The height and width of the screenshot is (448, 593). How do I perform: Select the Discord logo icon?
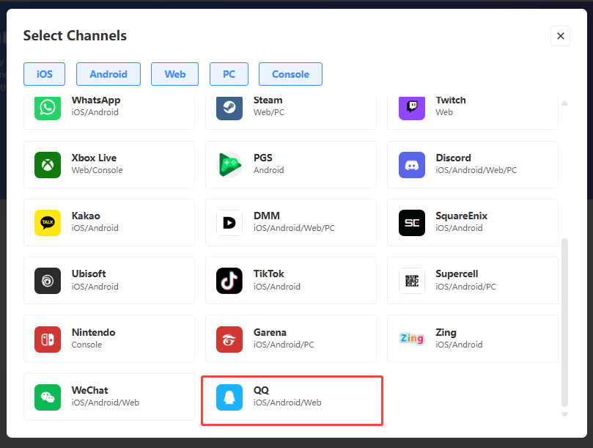(x=411, y=164)
